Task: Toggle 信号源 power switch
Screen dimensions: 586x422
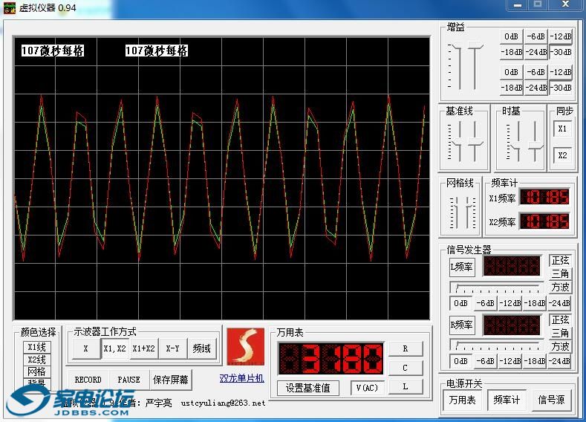Action: tap(551, 400)
